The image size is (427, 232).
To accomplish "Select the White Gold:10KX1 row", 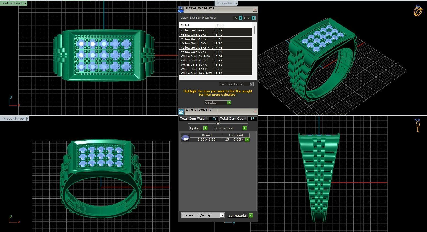I will coord(216,60).
